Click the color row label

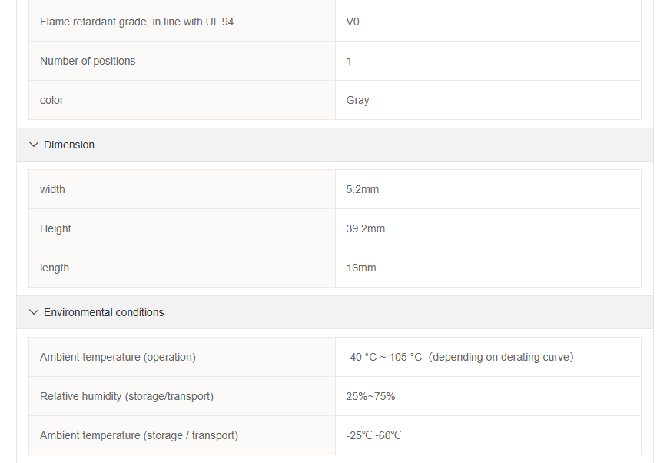pos(51,100)
